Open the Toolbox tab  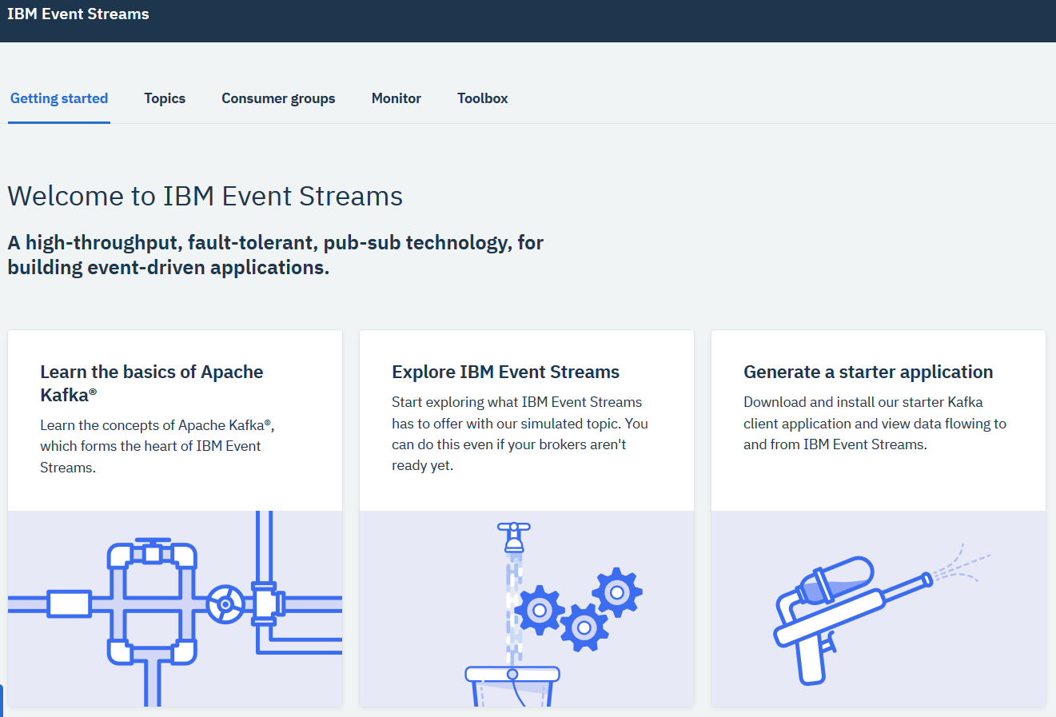[x=483, y=98]
